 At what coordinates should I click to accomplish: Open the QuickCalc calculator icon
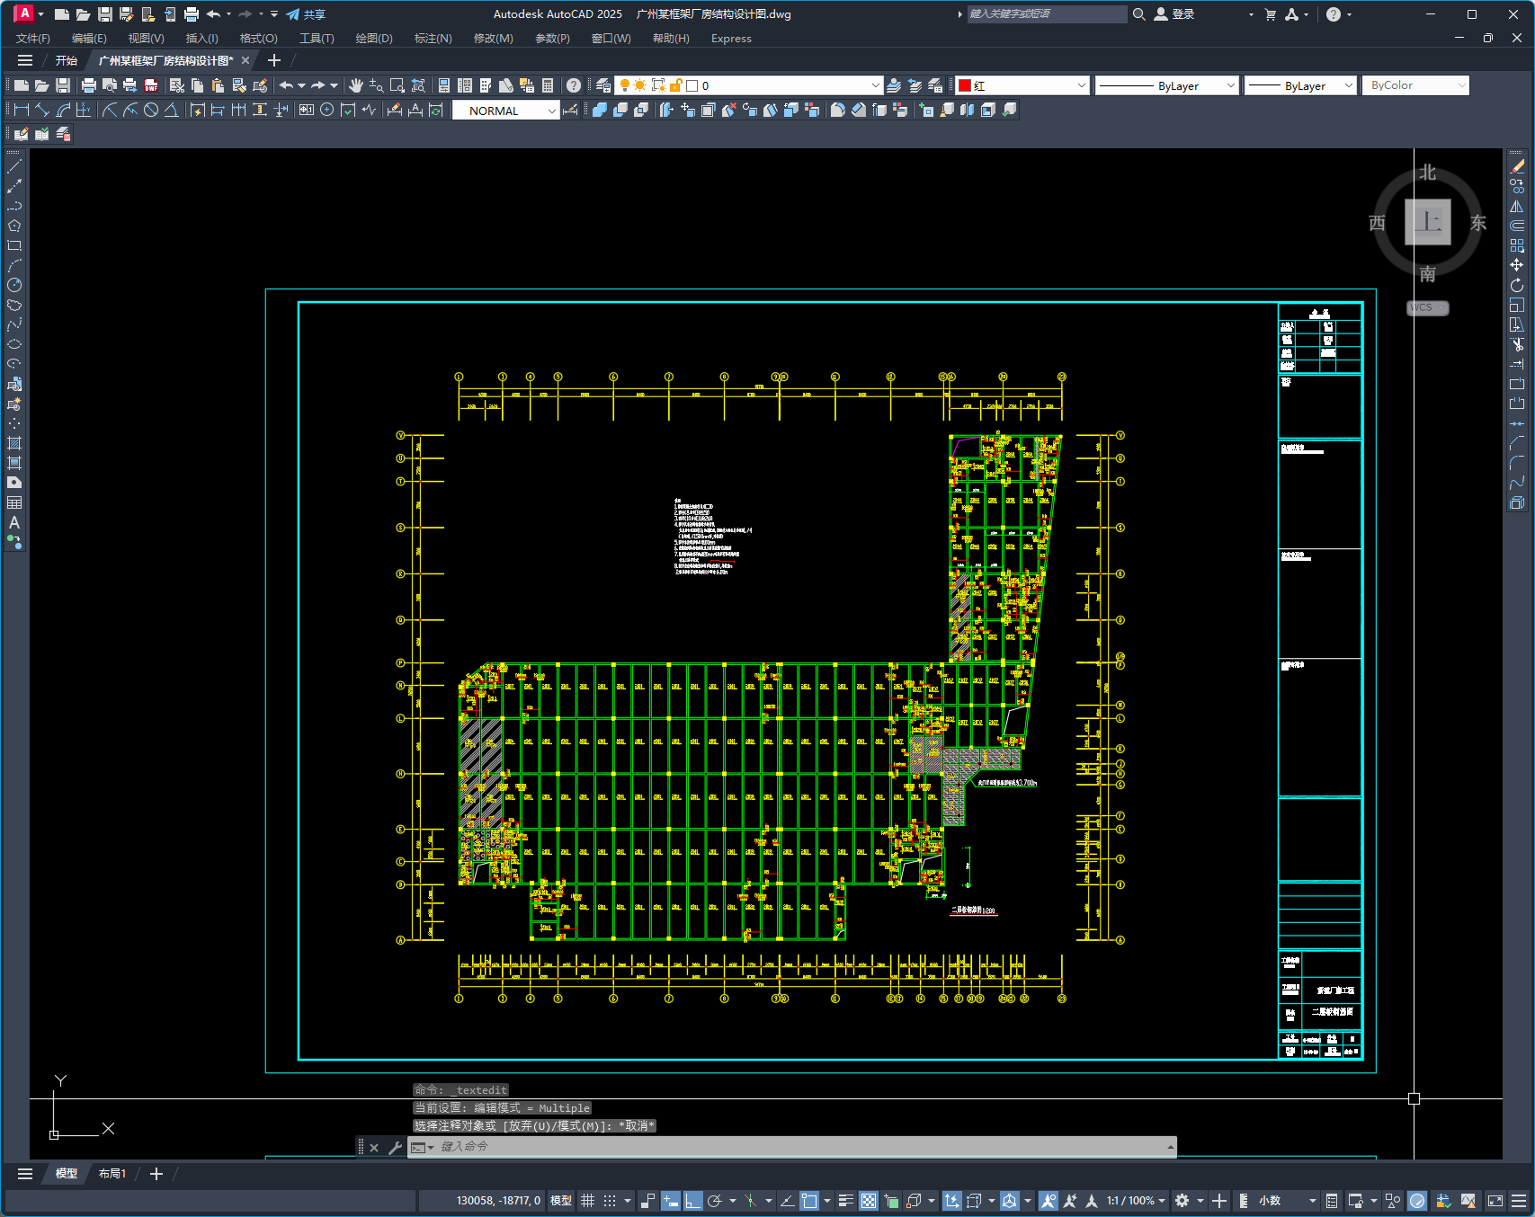[548, 85]
